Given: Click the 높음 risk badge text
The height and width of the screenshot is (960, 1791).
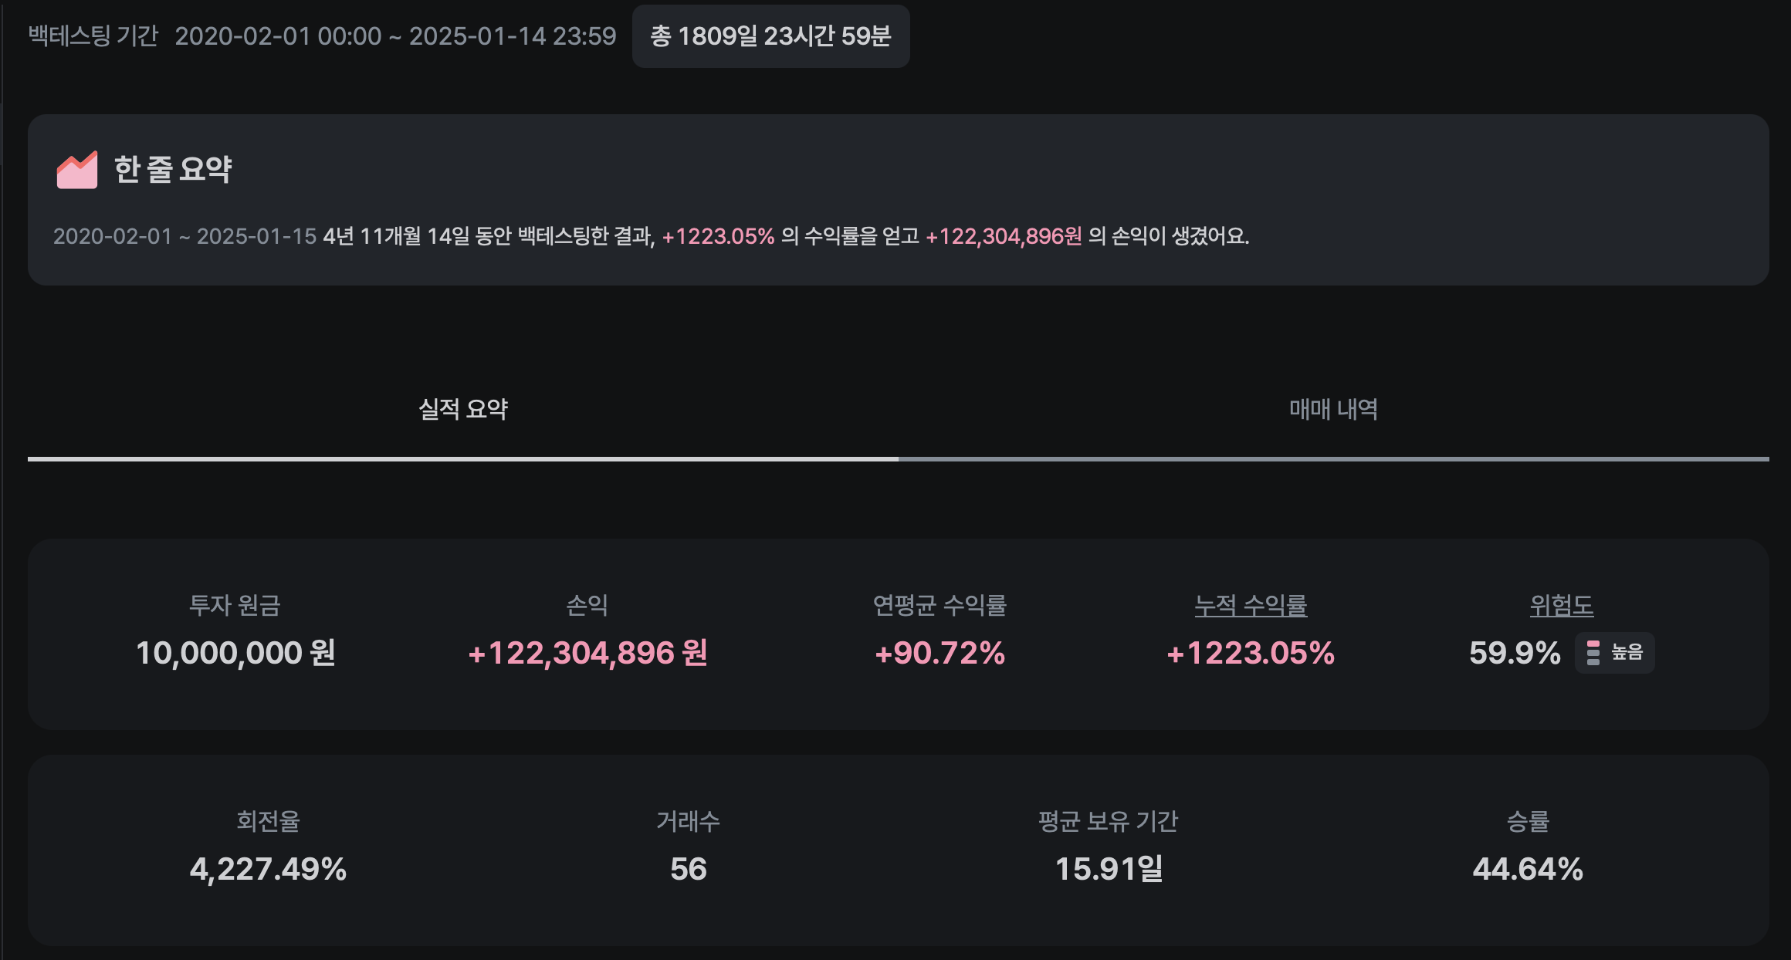Looking at the screenshot, I should [x=1627, y=653].
